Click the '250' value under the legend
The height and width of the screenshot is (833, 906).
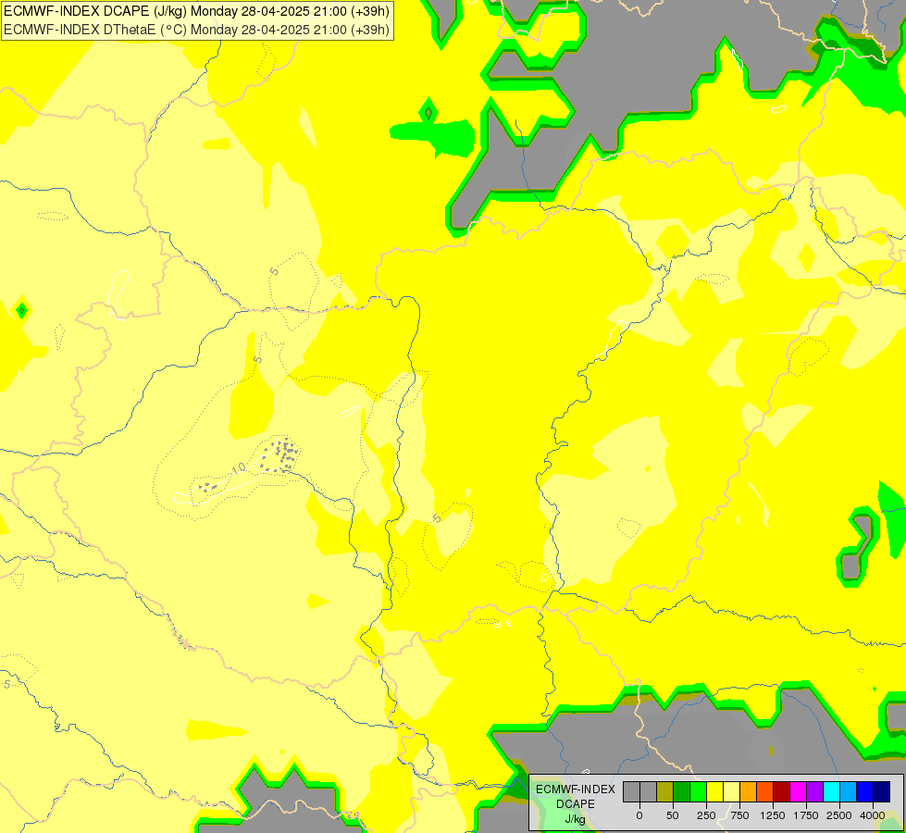point(706,815)
